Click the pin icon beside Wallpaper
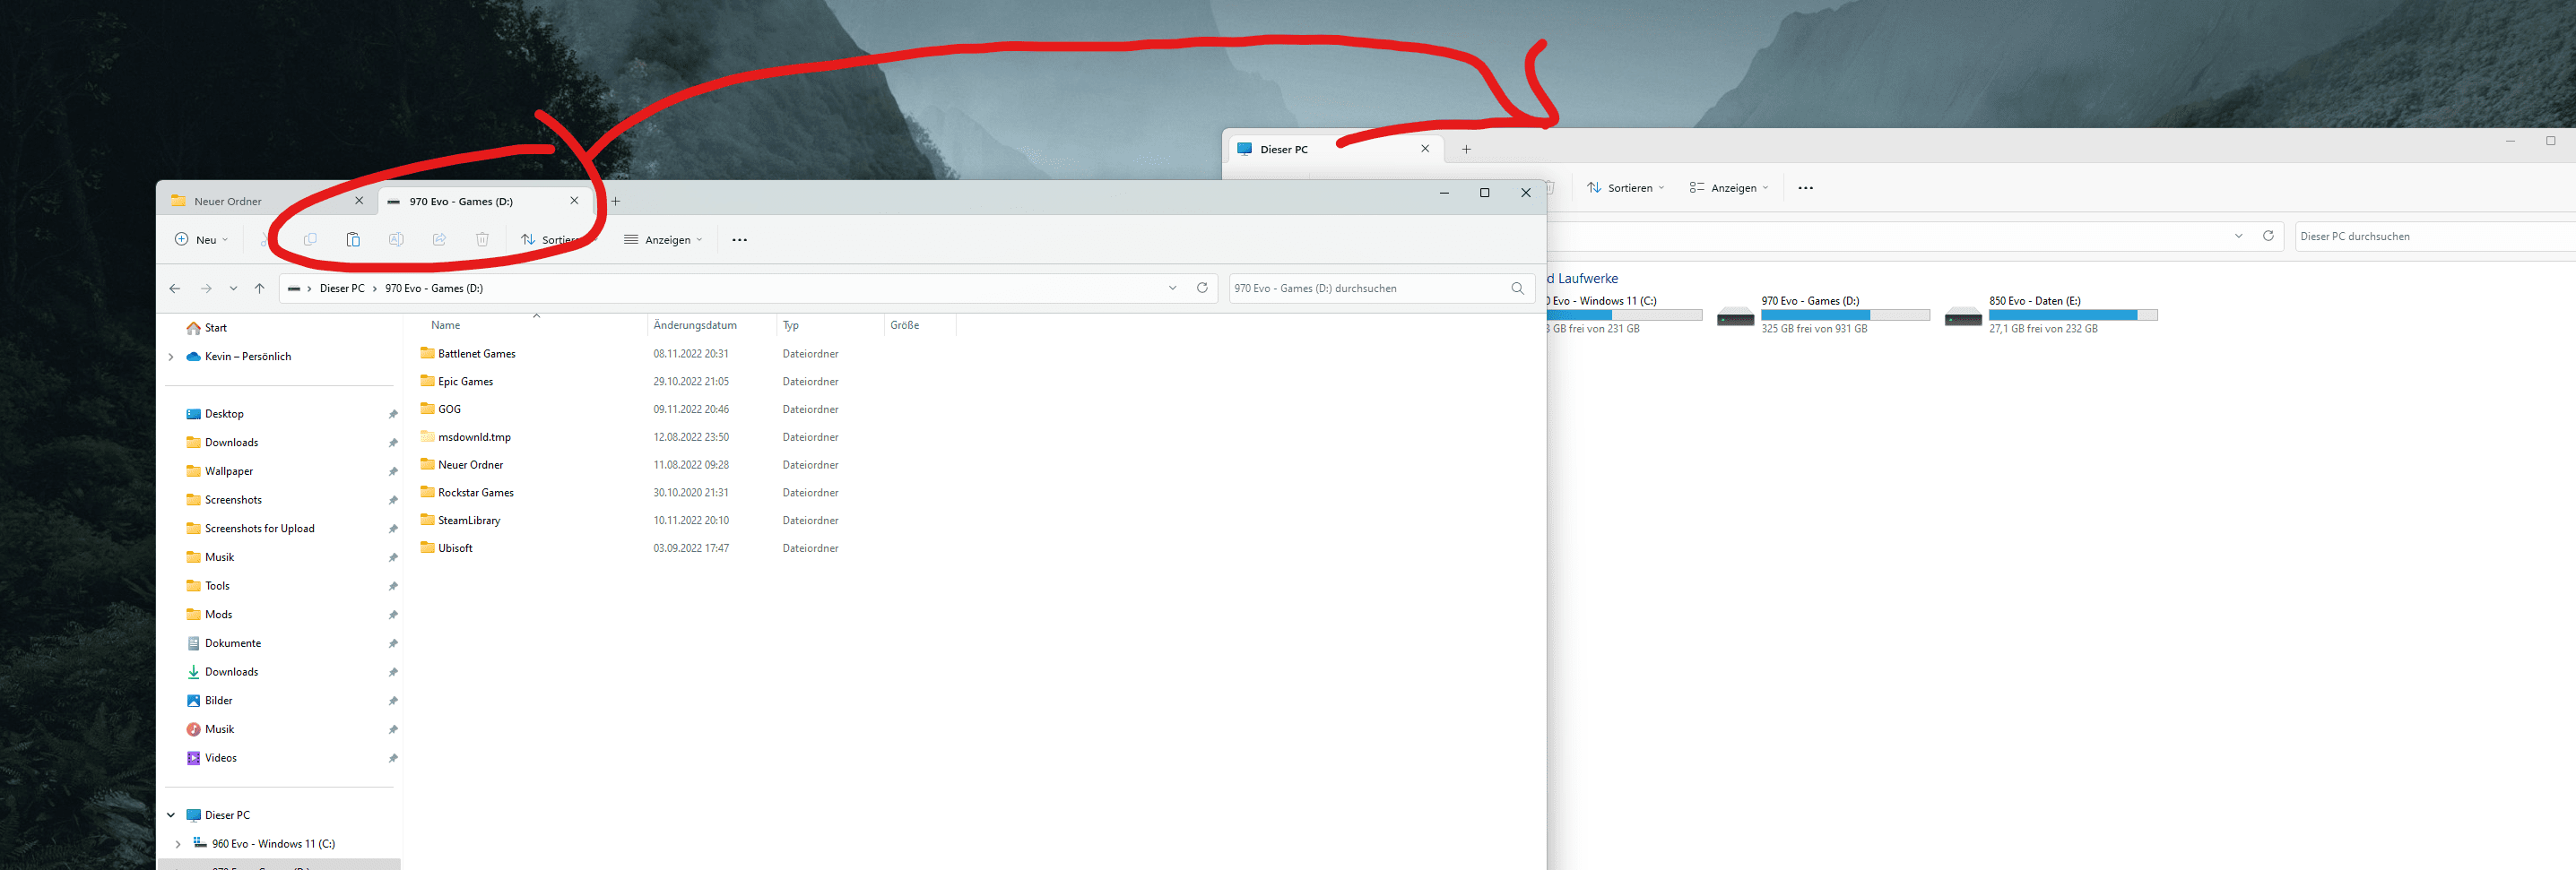This screenshot has height=870, width=2576. click(393, 471)
